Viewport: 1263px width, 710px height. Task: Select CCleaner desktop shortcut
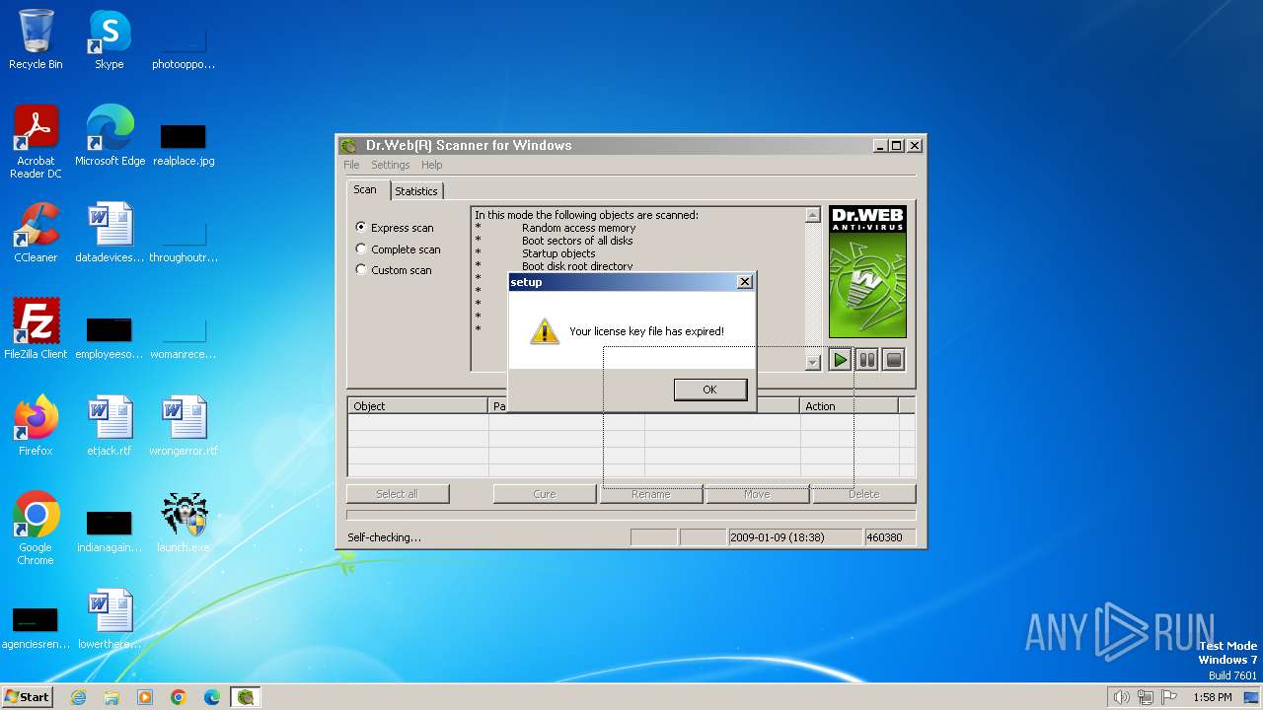tap(36, 232)
